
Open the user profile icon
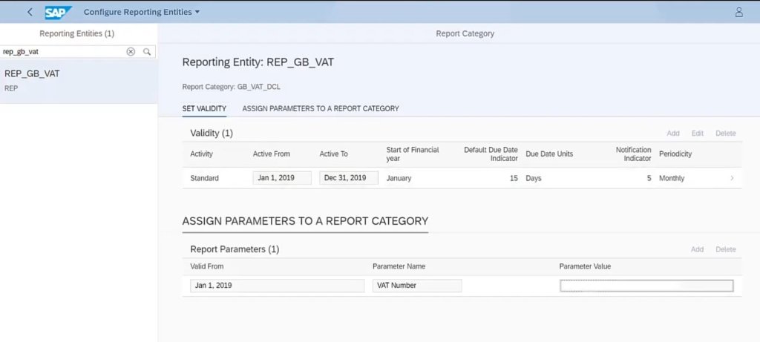pos(738,12)
